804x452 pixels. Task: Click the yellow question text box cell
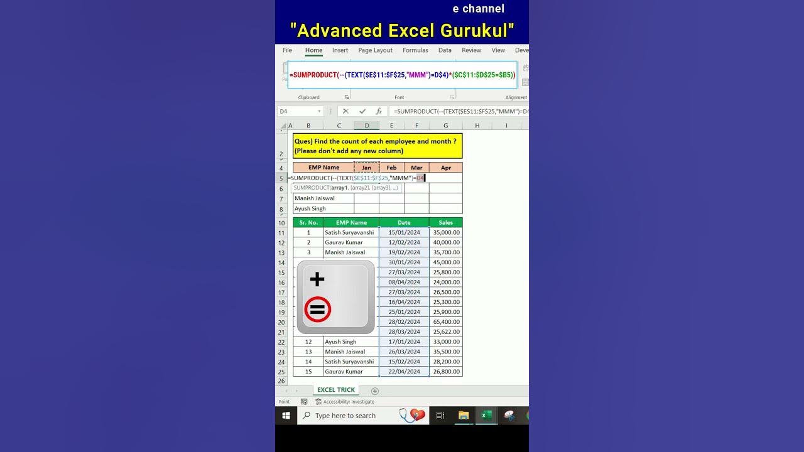[378, 146]
